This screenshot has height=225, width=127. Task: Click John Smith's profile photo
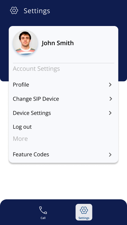coord(25,43)
